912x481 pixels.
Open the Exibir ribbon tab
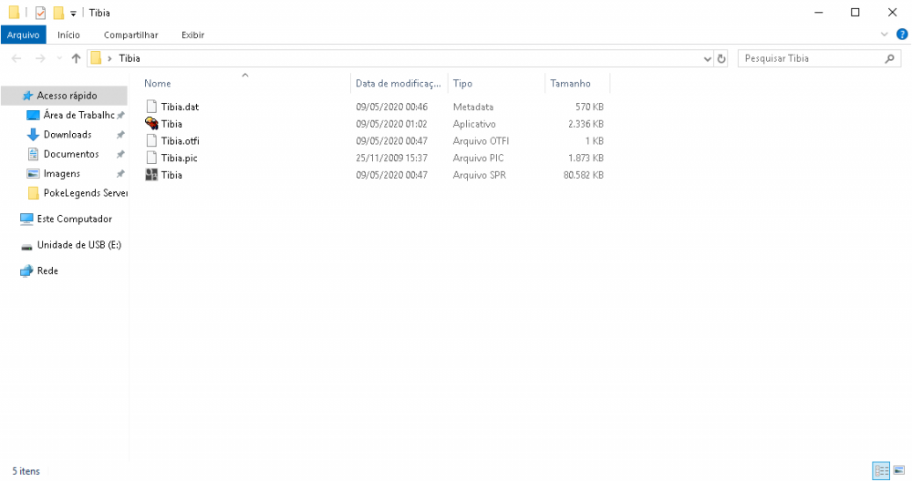click(x=192, y=35)
